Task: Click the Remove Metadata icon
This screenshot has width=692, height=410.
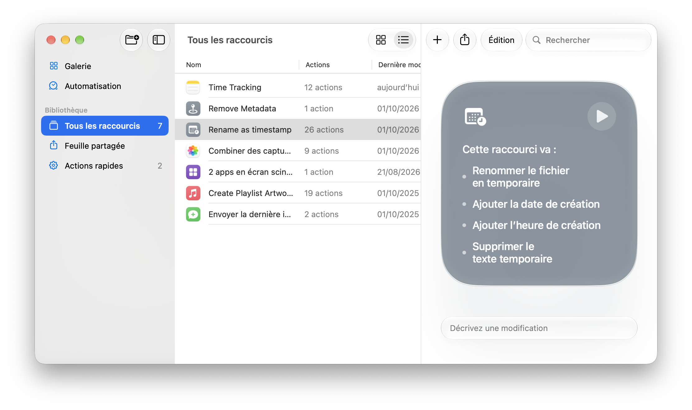Action: point(193,108)
